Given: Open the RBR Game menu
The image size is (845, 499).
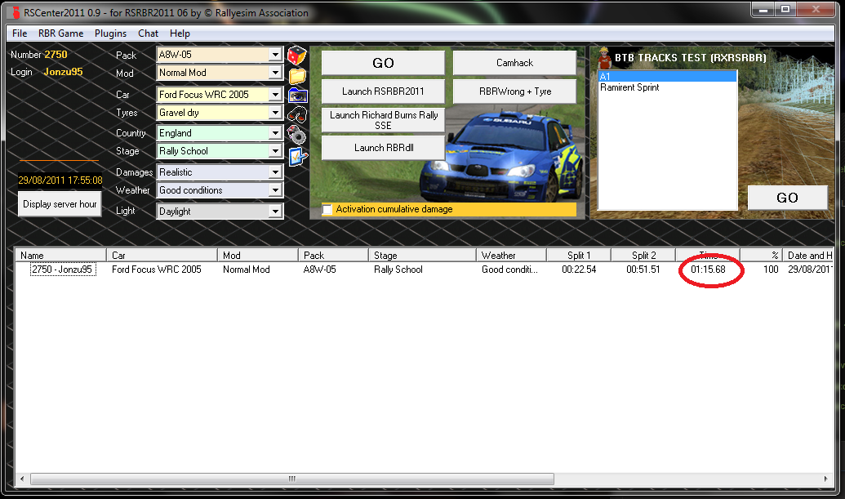Looking at the screenshot, I should [x=60, y=33].
